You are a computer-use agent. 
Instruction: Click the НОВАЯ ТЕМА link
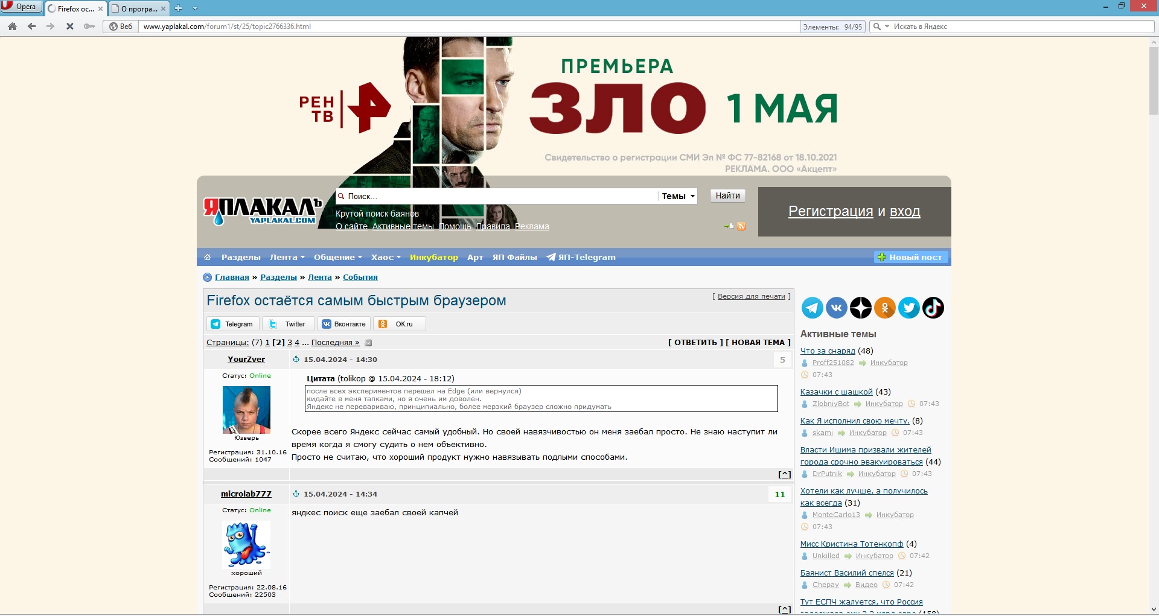coord(758,343)
